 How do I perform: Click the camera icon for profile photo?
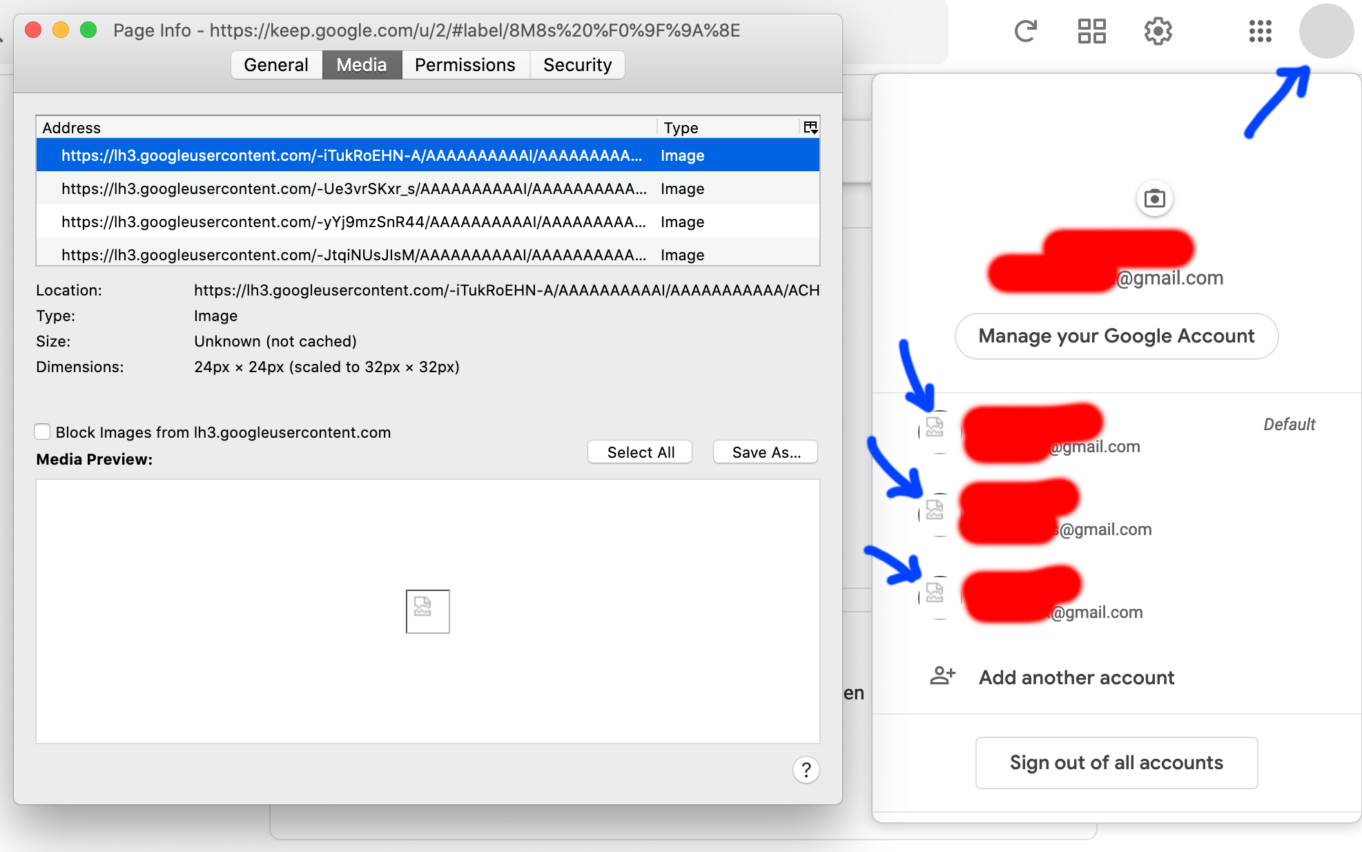pos(1156,198)
